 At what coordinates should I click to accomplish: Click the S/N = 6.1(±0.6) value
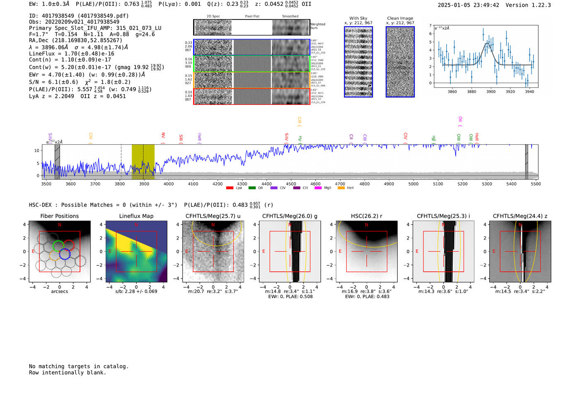pos(53,82)
